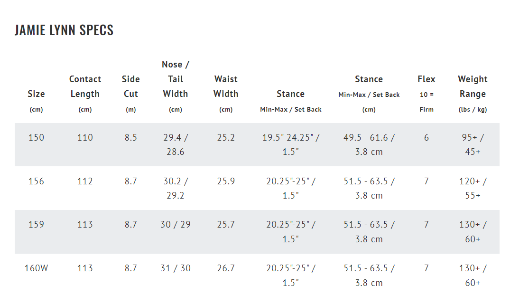This screenshot has width=510, height=305.
Task: Click the 26.7 waist width value
Action: pos(226,268)
